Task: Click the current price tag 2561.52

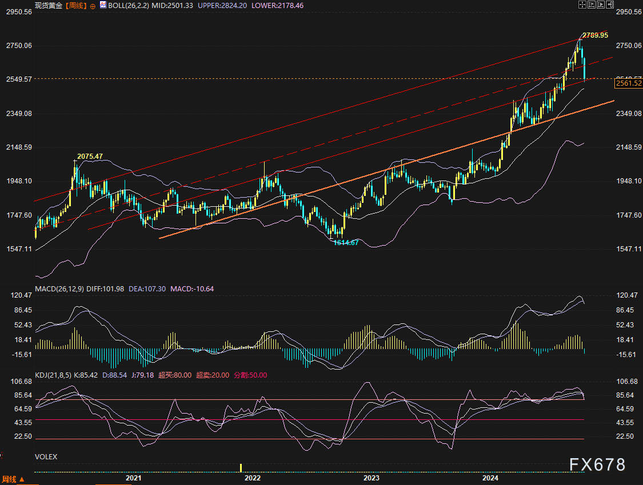Action: (x=628, y=84)
